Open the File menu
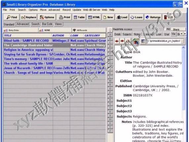 pos(5,10)
